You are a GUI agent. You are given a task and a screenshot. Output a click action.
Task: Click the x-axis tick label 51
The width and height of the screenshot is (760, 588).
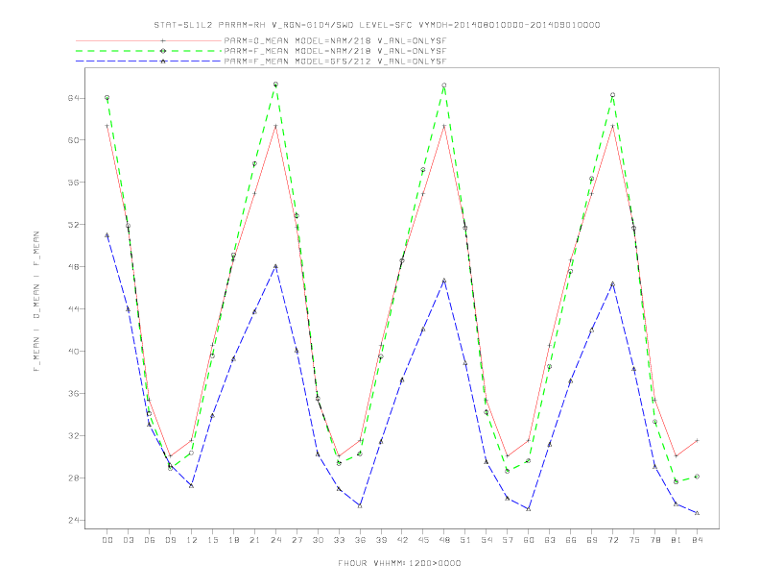(x=465, y=540)
